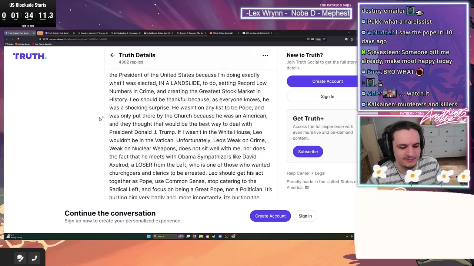Click the browser back arrow

(7, 39)
